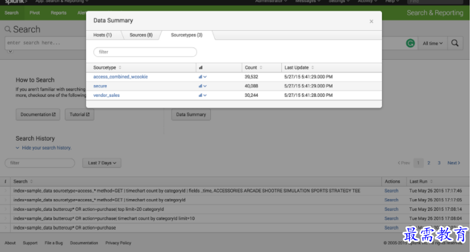Close the Data Summary dialog

coord(371,21)
